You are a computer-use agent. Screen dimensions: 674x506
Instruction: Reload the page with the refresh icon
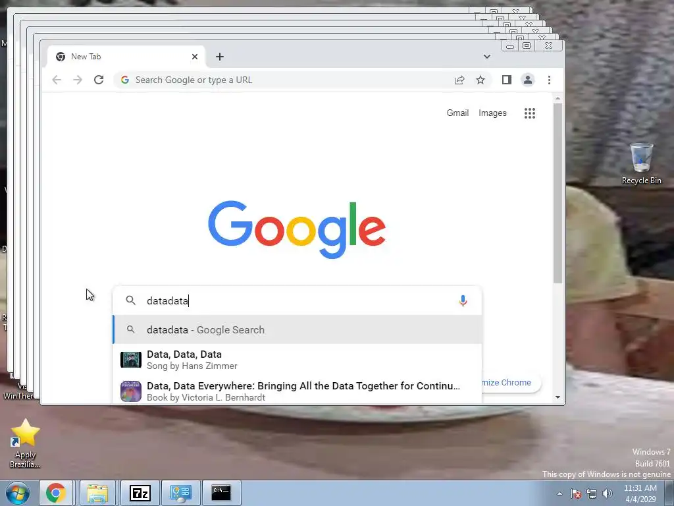tap(99, 80)
